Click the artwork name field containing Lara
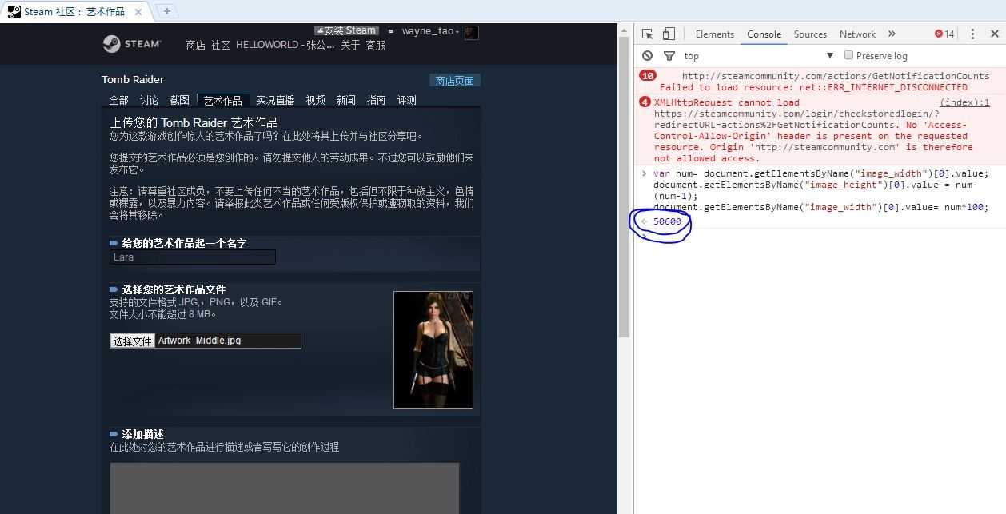Screen dimensions: 1006x514 192,257
